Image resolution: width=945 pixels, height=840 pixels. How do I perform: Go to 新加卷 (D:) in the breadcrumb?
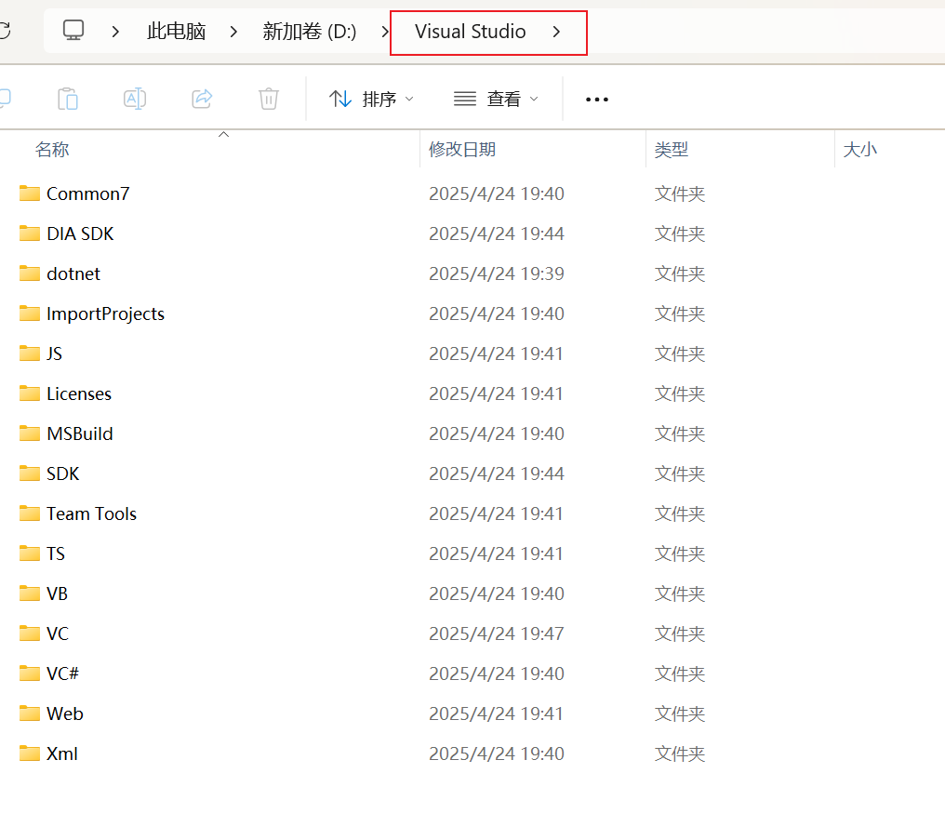(x=309, y=32)
